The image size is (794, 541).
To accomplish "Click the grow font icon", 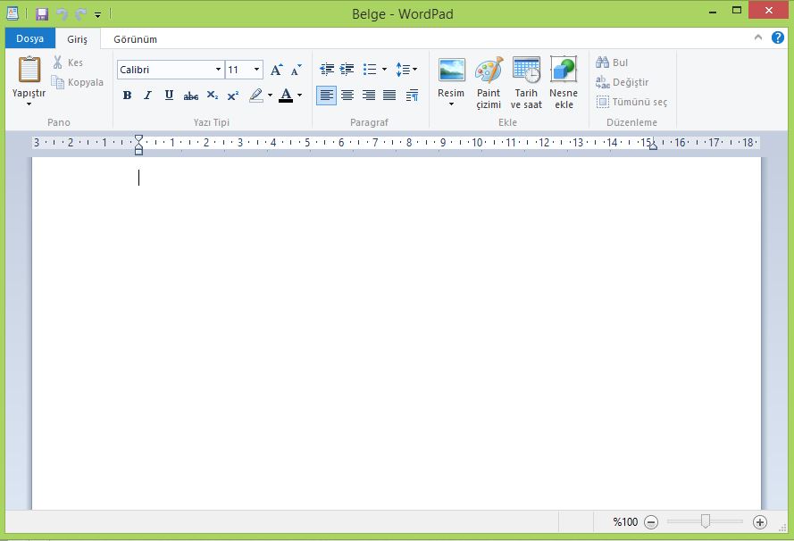I will tap(277, 70).
